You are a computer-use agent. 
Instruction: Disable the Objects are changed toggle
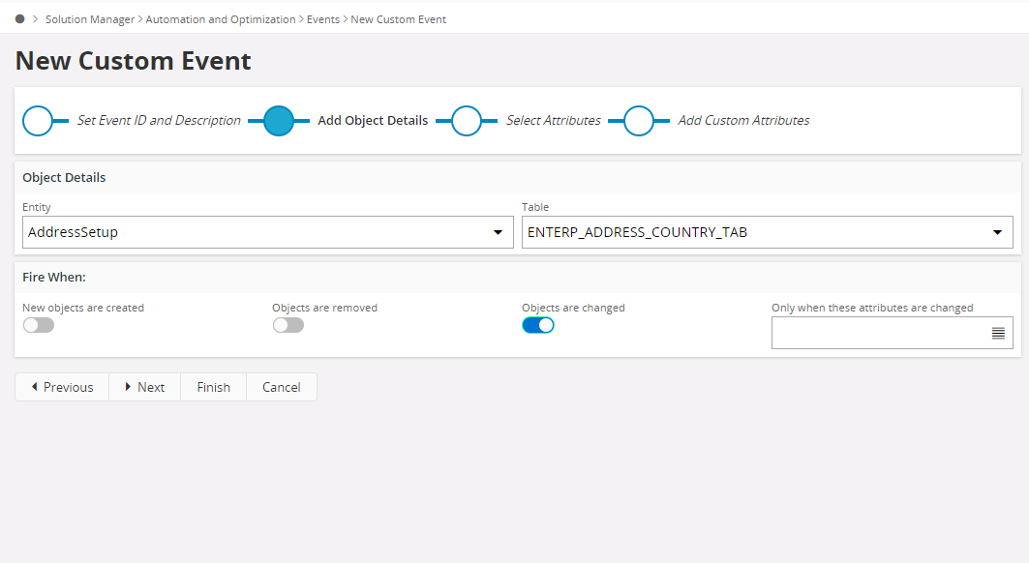[538, 325]
